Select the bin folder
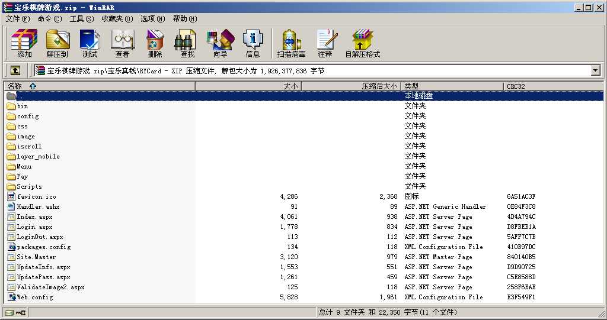 point(17,106)
